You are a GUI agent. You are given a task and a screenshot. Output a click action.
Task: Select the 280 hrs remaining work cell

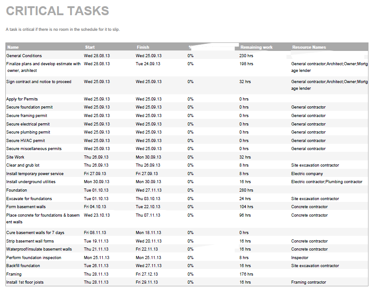pyautogui.click(x=246, y=190)
